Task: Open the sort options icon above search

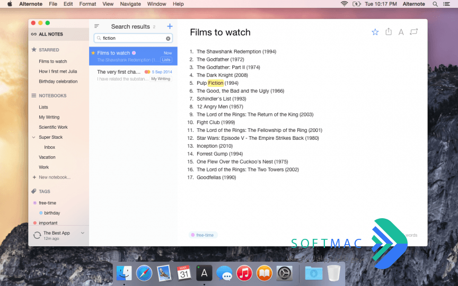Action: click(96, 26)
